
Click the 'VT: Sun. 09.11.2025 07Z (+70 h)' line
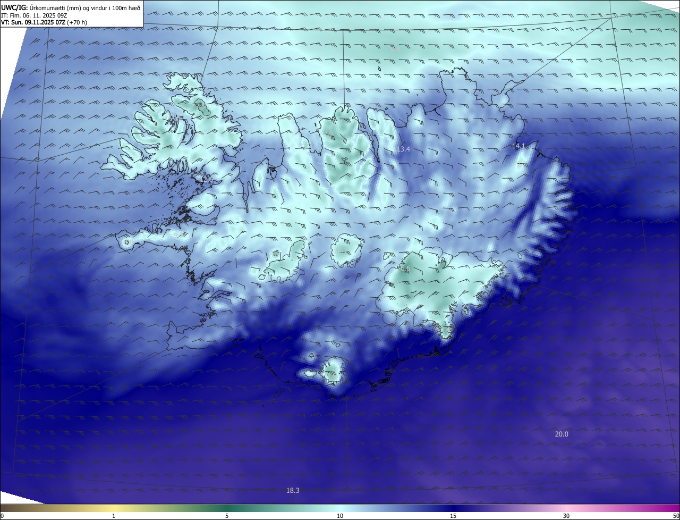click(44, 22)
